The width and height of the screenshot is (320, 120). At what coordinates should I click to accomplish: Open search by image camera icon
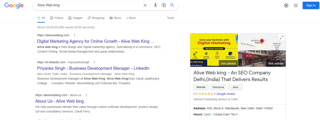coord(164,5)
